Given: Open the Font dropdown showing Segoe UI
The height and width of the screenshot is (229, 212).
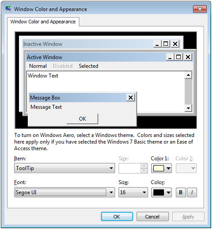Looking at the screenshot, I should 64,192.
